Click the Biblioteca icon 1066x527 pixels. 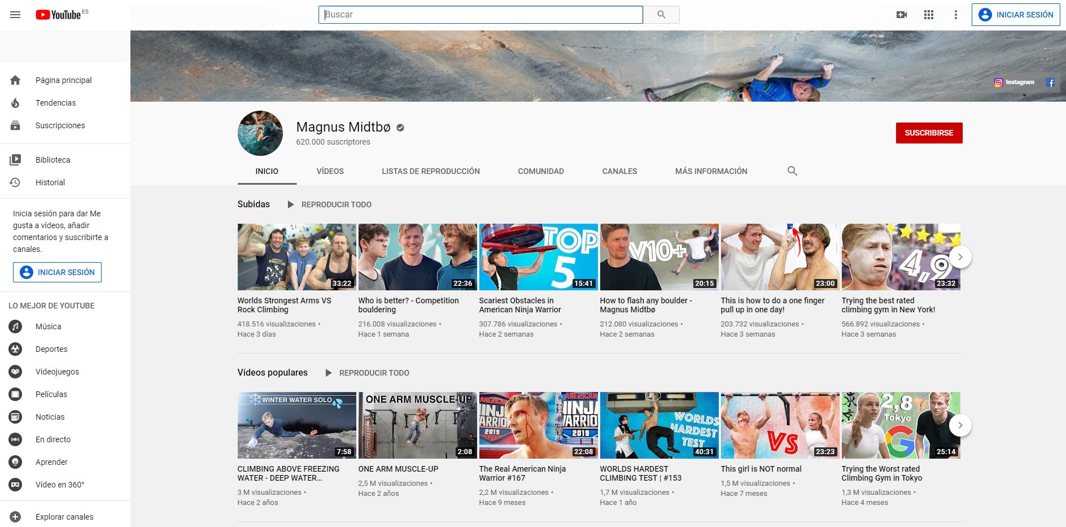coord(15,160)
